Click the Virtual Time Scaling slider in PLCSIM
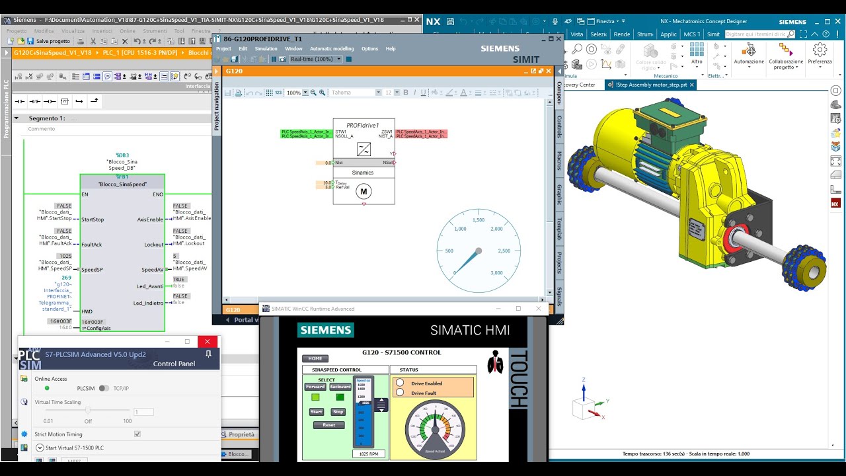 point(88,411)
